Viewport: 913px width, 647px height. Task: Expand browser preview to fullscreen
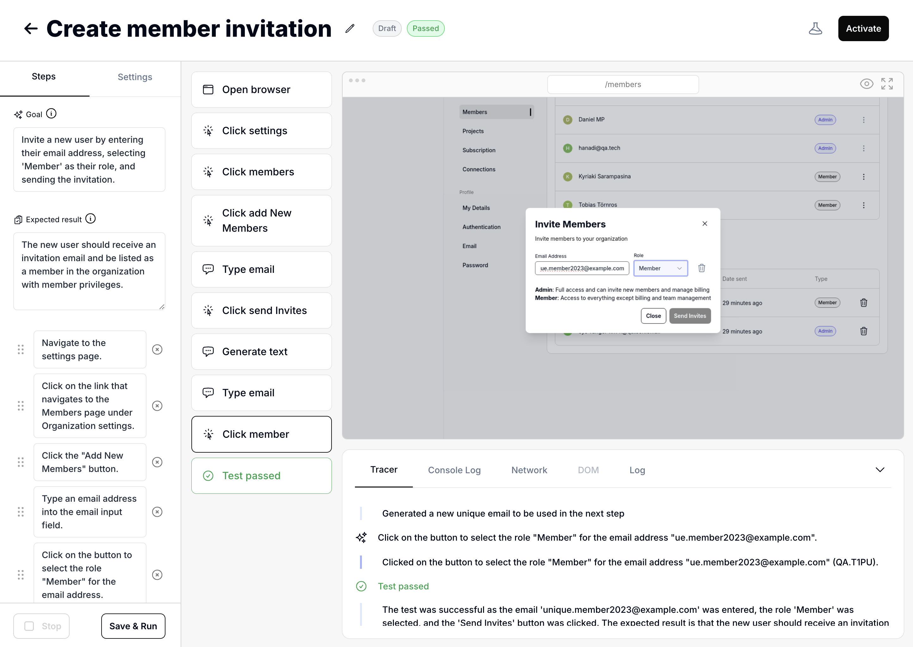coord(887,84)
